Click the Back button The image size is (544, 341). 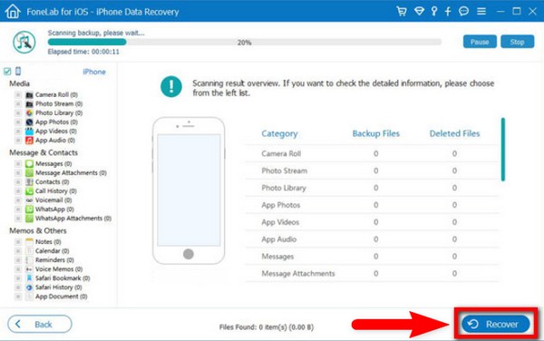(40, 325)
